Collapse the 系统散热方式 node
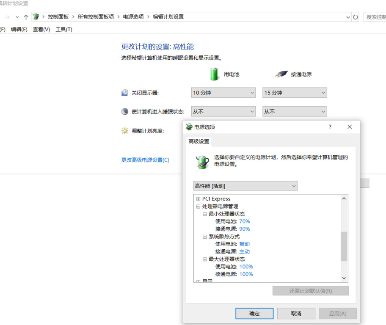Viewport: 386px width, 325px height. [204, 237]
